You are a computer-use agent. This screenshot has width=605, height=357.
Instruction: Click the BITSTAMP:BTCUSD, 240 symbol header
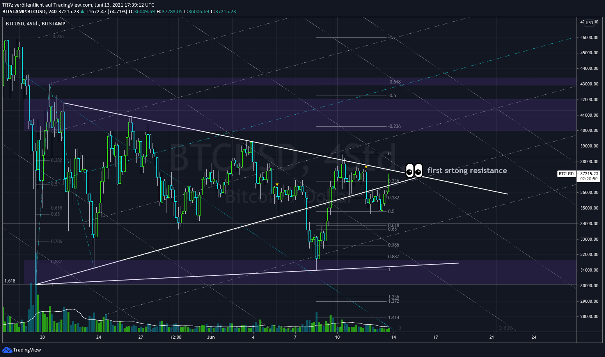tap(30, 11)
